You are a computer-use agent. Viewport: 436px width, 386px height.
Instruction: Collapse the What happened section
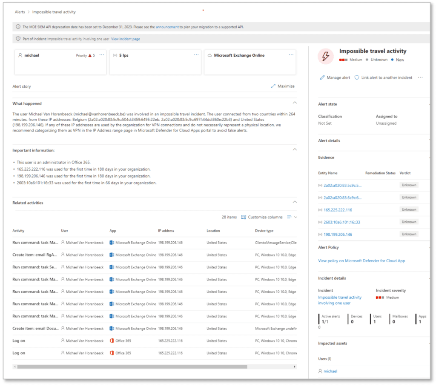coord(295,103)
